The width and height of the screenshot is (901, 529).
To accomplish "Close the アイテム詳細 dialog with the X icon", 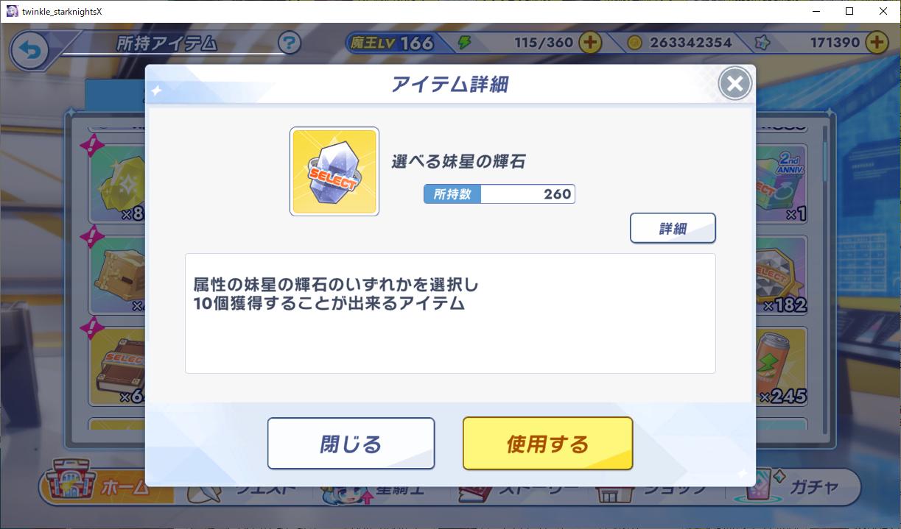I will pyautogui.click(x=735, y=84).
